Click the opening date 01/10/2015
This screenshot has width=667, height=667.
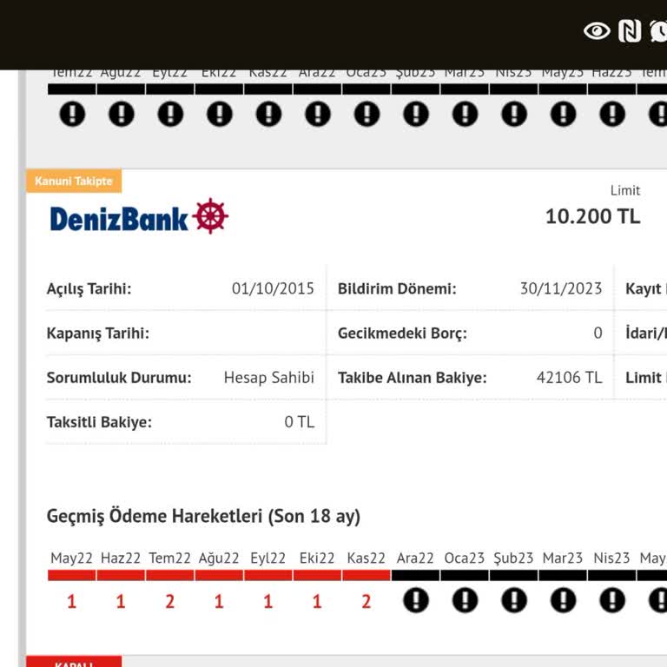[273, 288]
